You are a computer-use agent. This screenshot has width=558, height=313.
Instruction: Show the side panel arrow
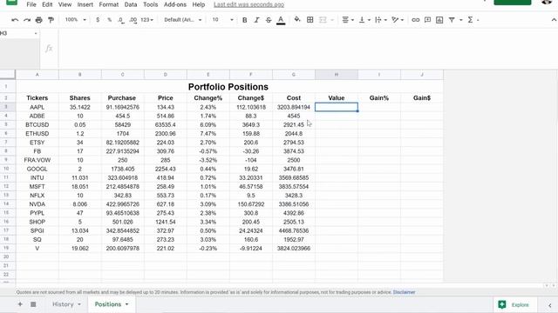click(x=550, y=305)
